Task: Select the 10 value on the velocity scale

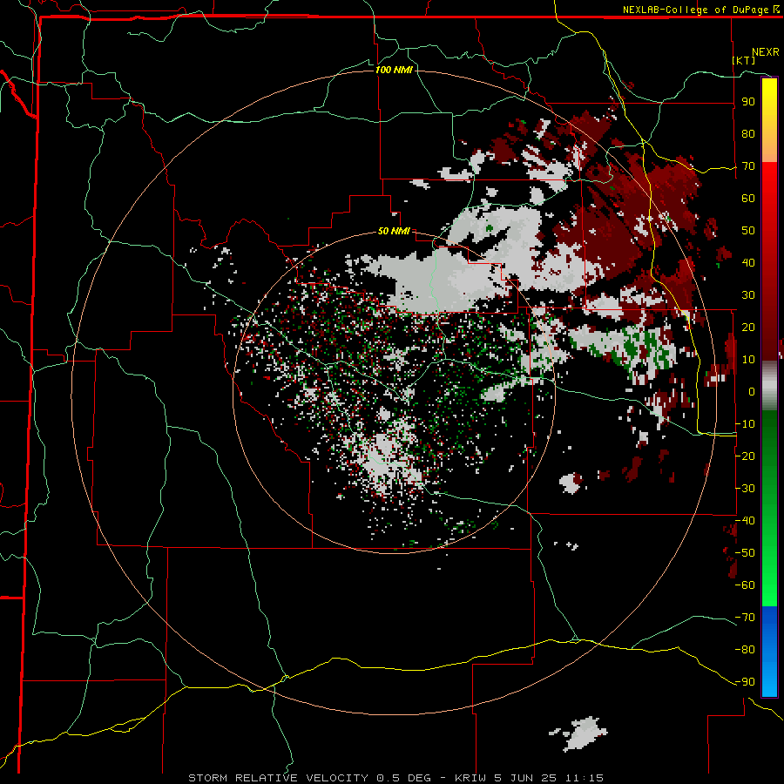Action: tap(748, 360)
